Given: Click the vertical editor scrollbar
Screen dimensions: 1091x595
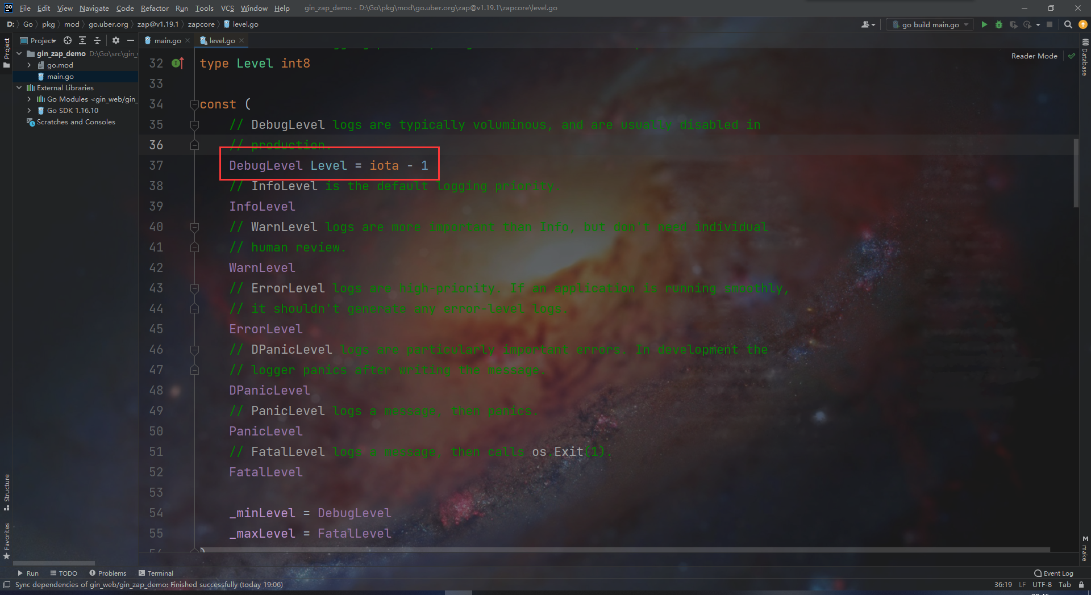Looking at the screenshot, I should [x=1076, y=173].
